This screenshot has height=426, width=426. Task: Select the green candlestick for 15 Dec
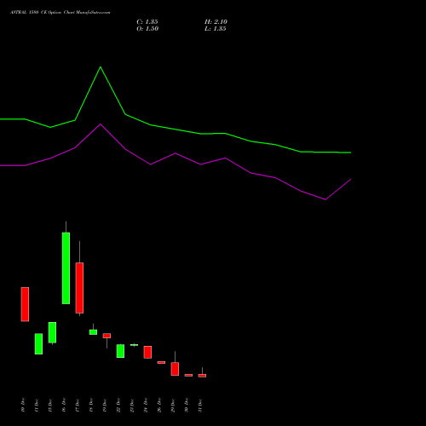click(x=52, y=332)
